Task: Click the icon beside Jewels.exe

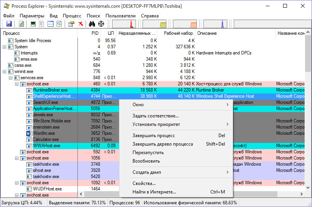Action: 29,115
